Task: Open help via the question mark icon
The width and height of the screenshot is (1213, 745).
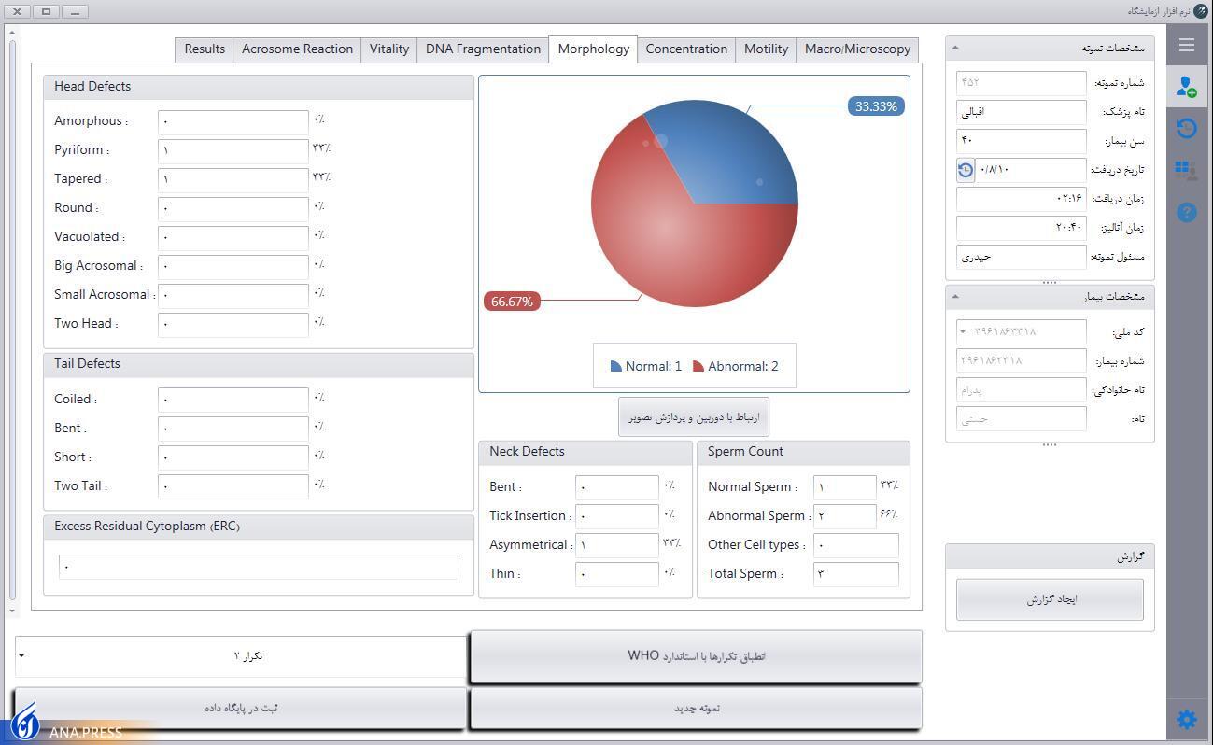Action: click(1186, 212)
